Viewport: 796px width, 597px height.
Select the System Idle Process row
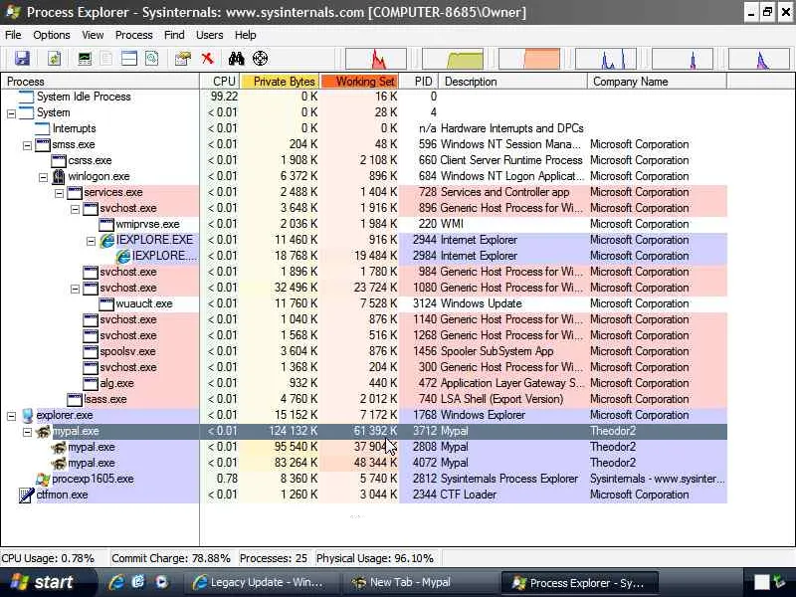(364, 97)
